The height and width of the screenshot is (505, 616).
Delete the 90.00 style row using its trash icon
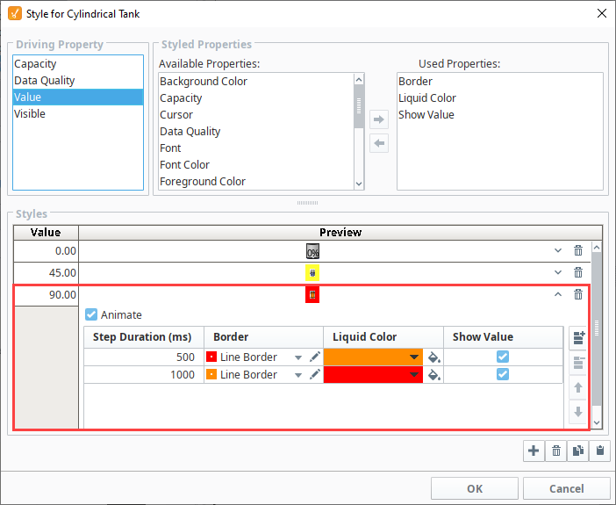coord(578,294)
